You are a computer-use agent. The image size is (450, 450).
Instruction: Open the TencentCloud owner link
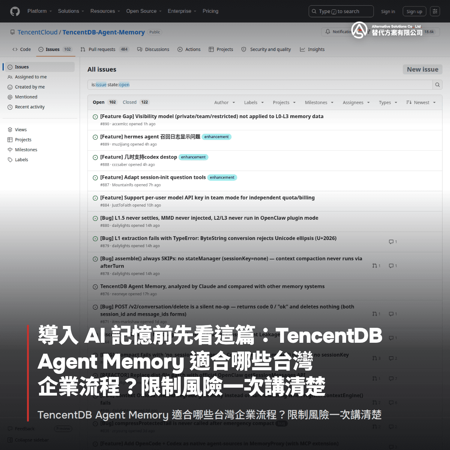coord(37,32)
